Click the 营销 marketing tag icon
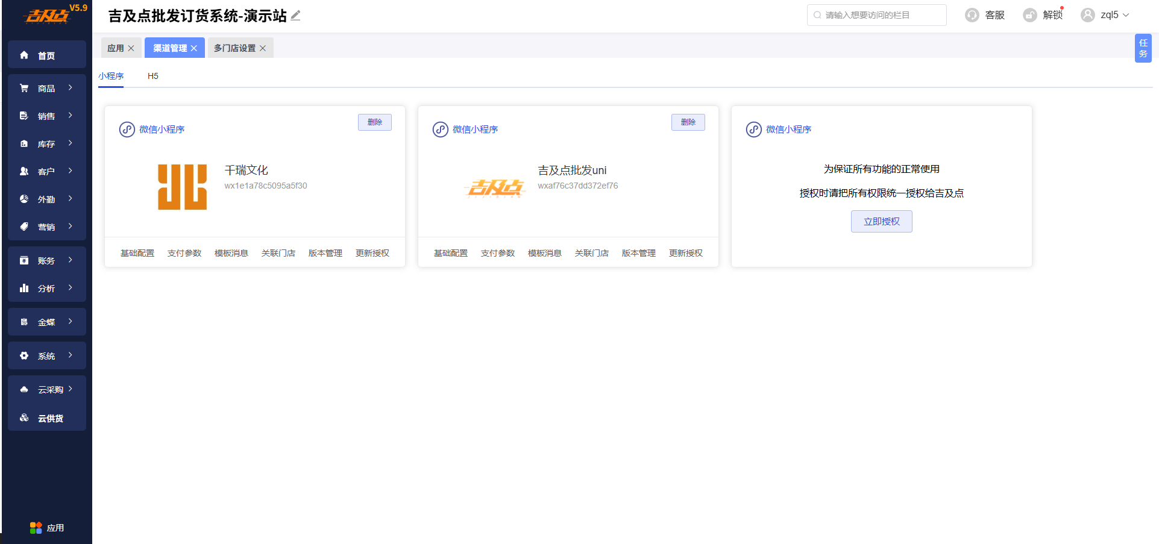The width and height of the screenshot is (1159, 544). [x=24, y=227]
